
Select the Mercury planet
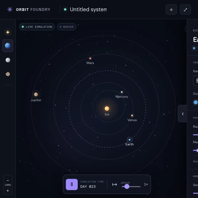click(122, 92)
